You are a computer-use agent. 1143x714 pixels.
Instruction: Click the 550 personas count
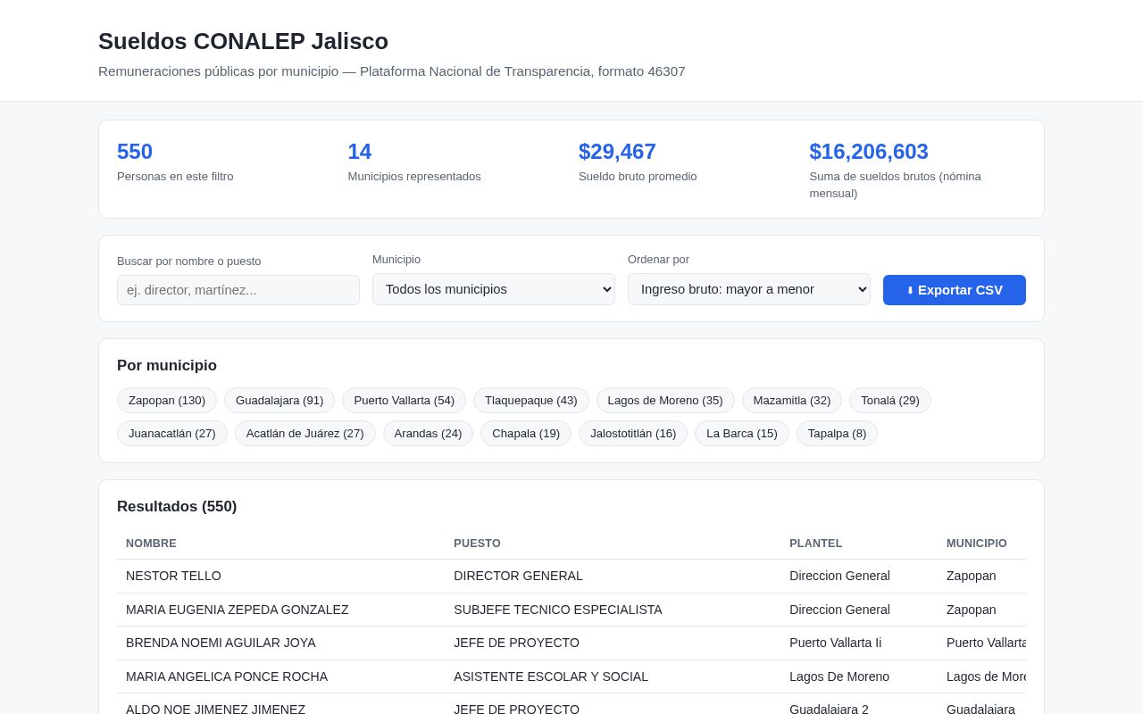coord(135,152)
